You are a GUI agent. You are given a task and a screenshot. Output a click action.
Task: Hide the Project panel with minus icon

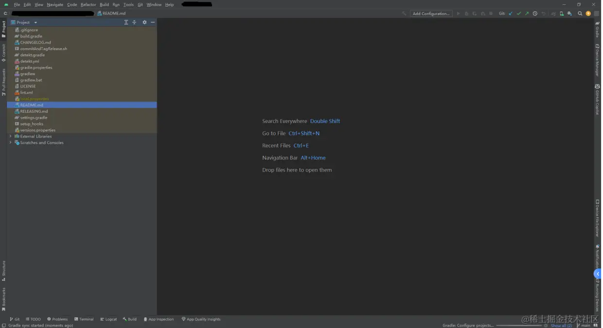pyautogui.click(x=153, y=22)
